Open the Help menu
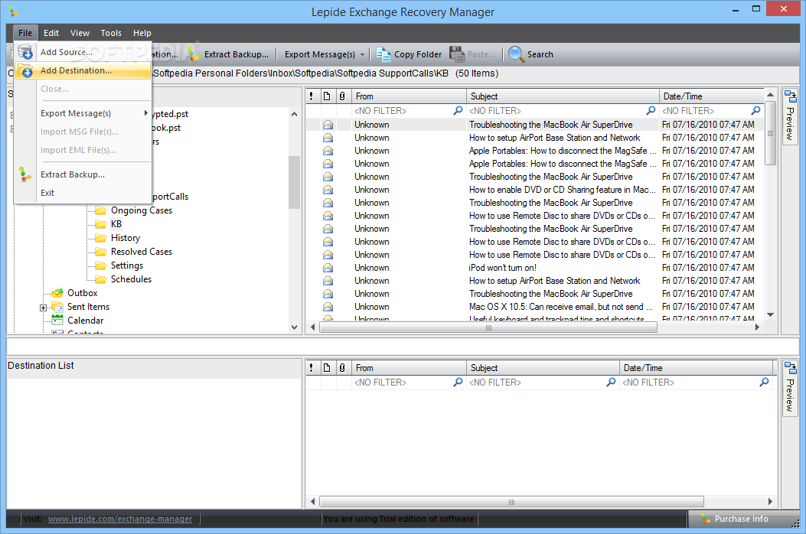The width and height of the screenshot is (806, 534). 142,33
